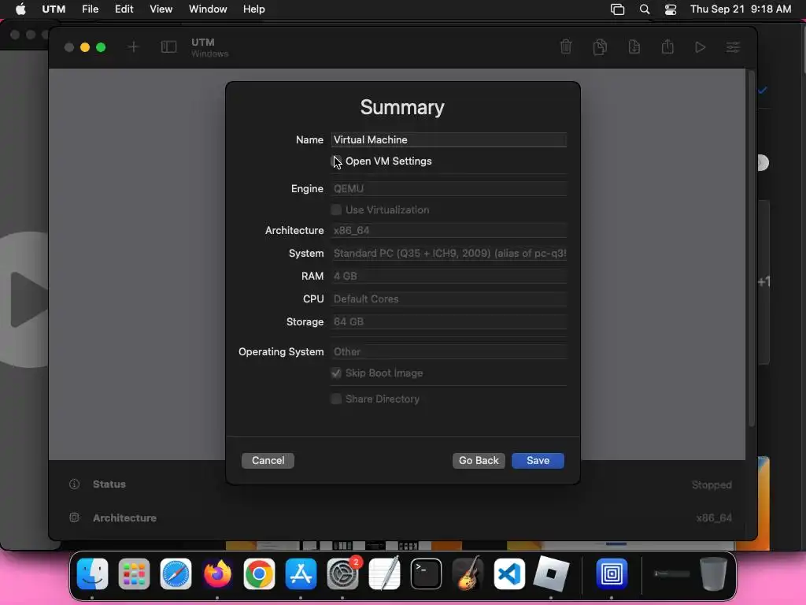Click the Engine field showing QEMU

click(449, 189)
